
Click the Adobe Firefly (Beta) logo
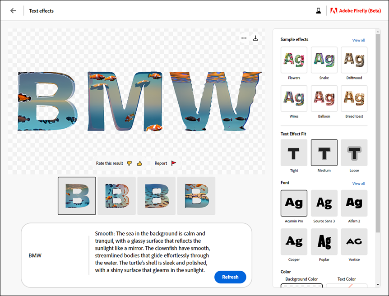[x=355, y=11]
